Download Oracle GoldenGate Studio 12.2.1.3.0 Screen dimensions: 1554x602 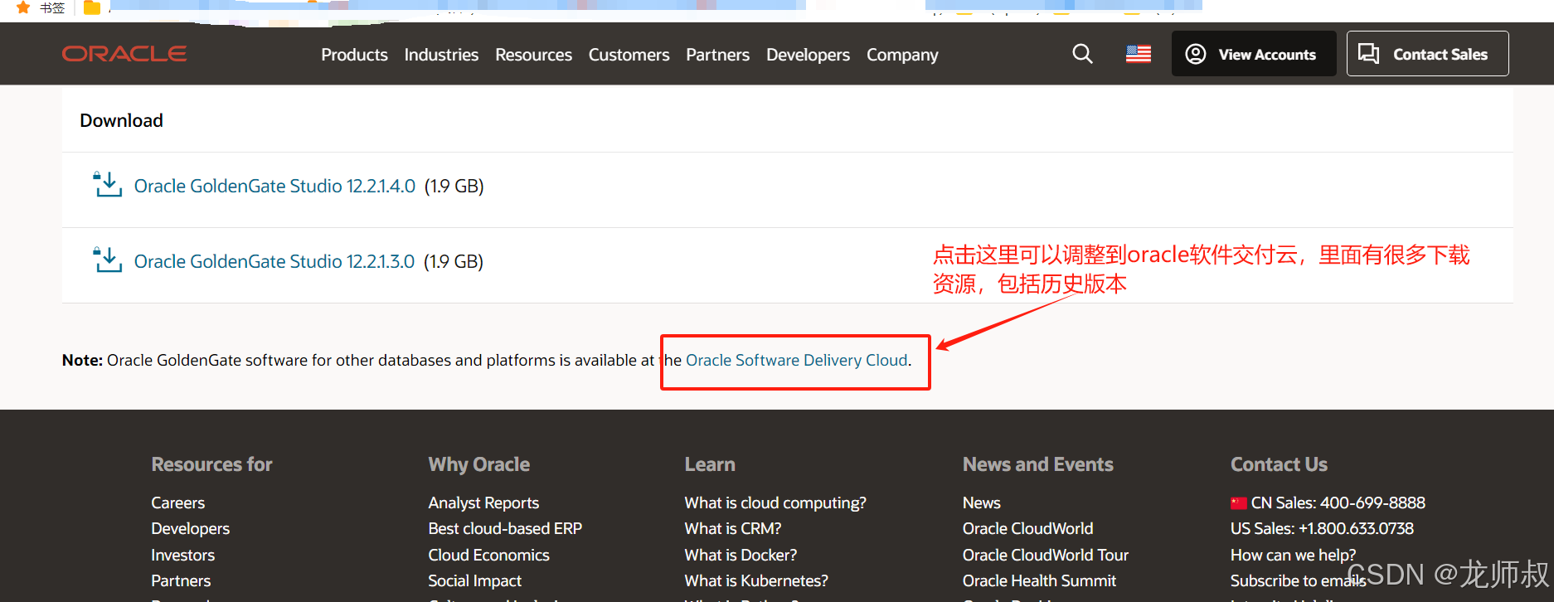(274, 261)
